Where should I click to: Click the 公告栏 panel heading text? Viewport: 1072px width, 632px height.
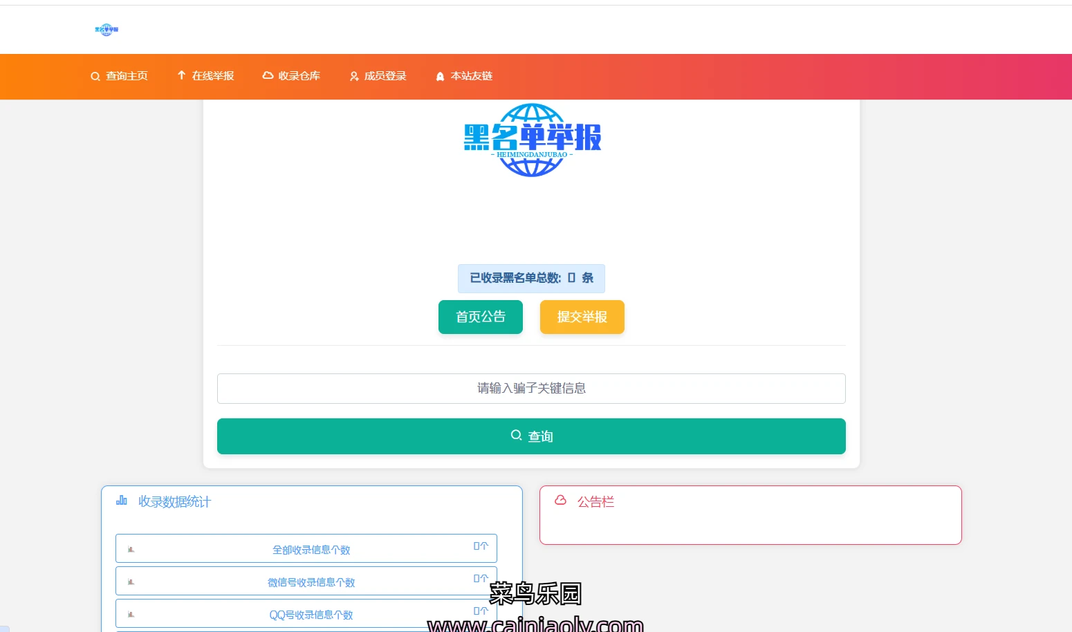595,502
